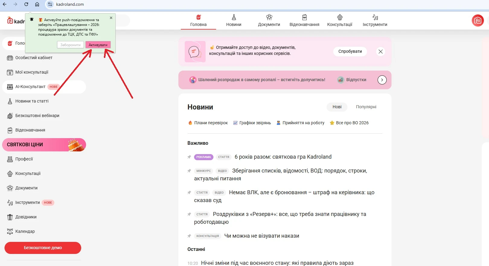The image size is (489, 266).
Task: Open the СВЯТКОВІ ЦІНИ gradient banner
Action: (x=44, y=145)
